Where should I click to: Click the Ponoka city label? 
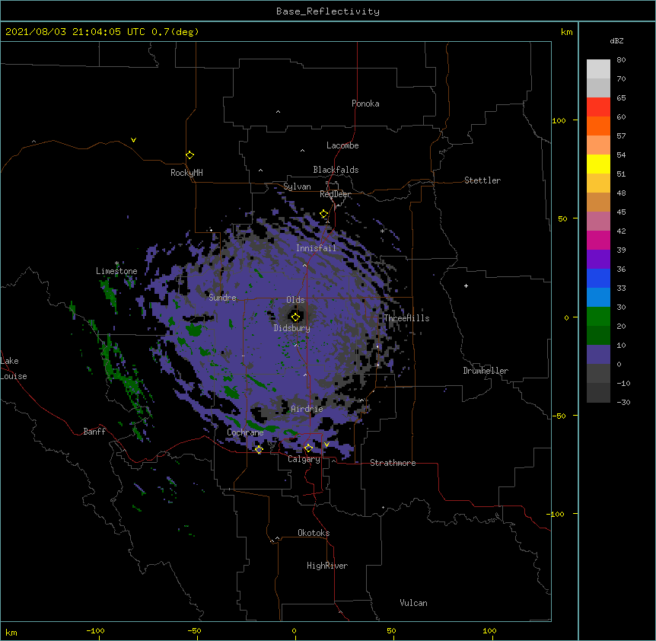[x=365, y=104]
